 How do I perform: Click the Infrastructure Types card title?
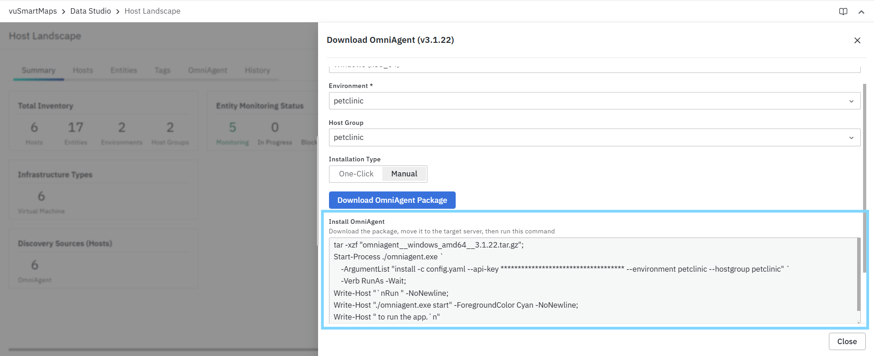click(x=55, y=175)
